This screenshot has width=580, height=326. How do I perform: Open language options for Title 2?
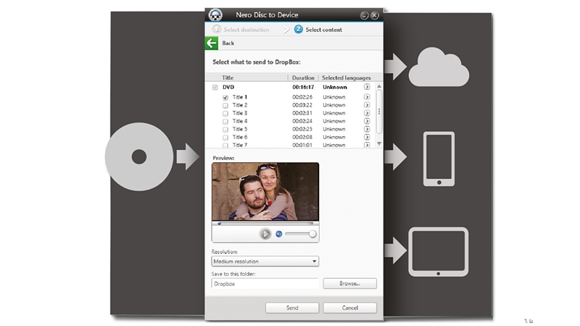click(x=367, y=105)
